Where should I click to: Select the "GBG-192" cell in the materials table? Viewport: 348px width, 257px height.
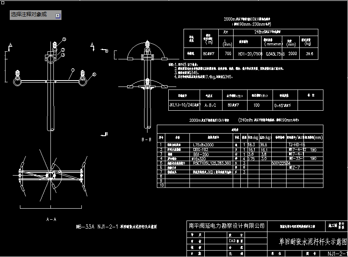200,150
